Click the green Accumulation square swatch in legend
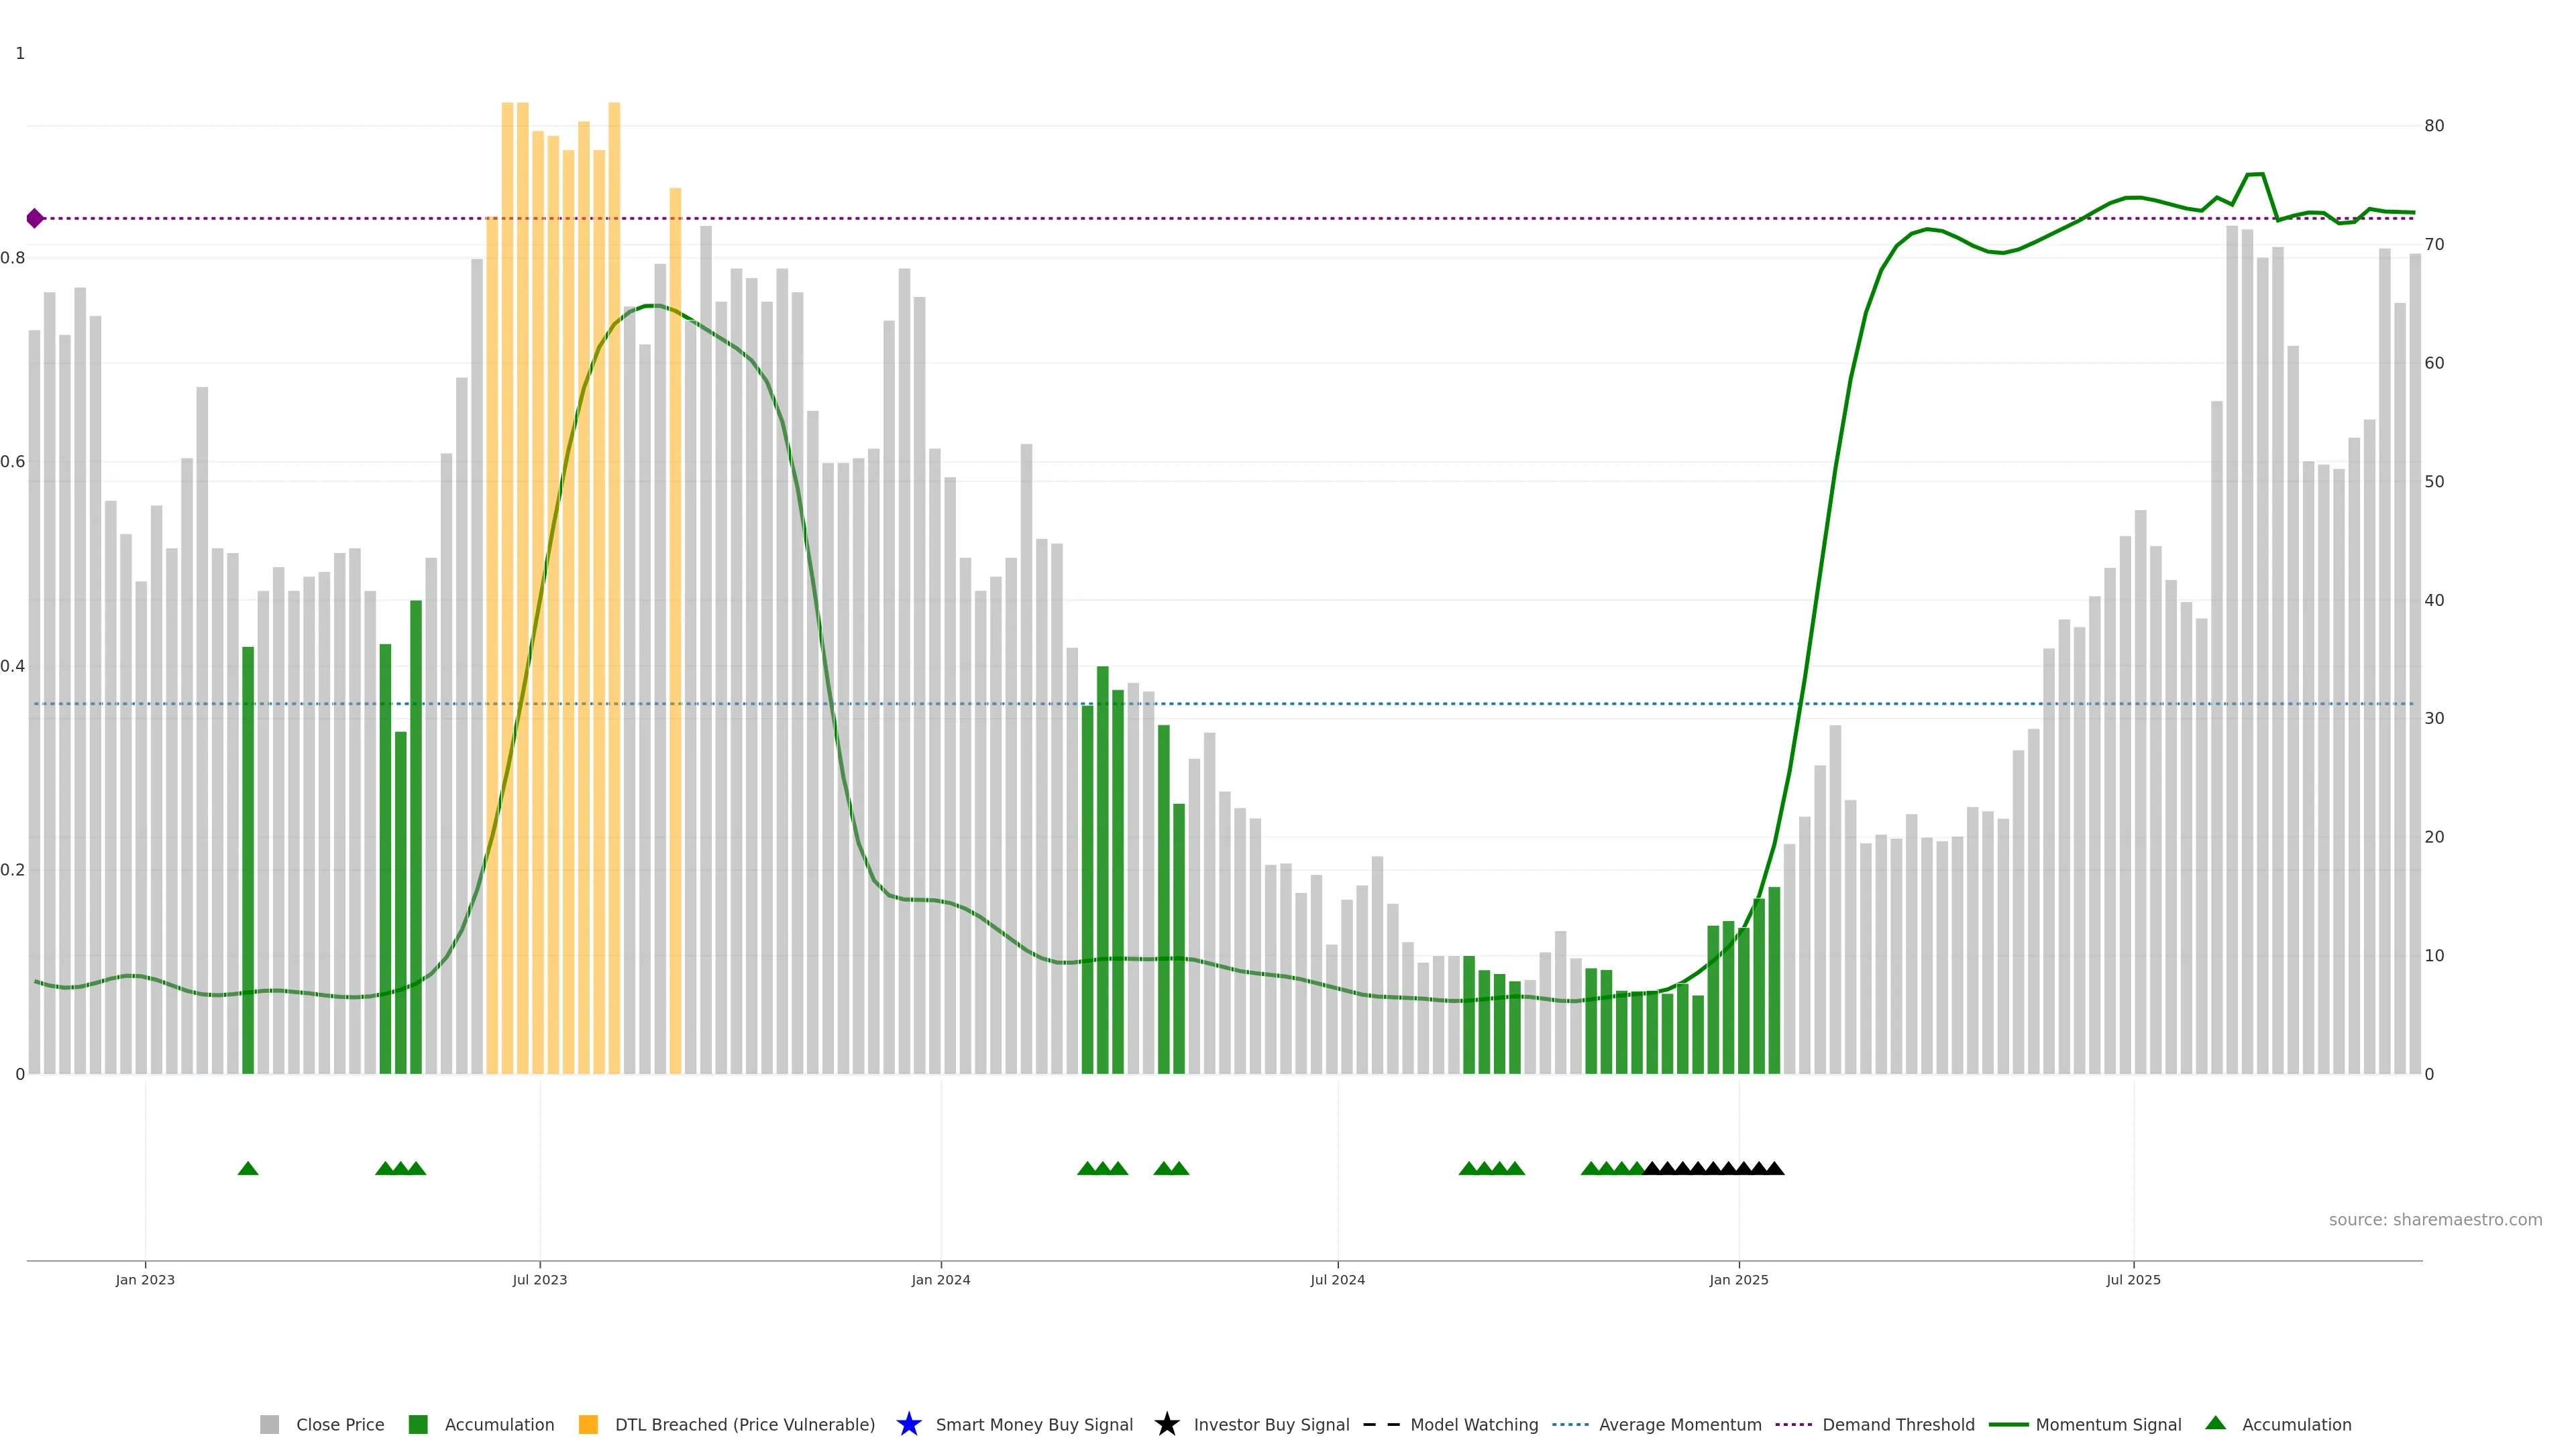This screenshot has width=2576, height=1448. click(418, 1424)
